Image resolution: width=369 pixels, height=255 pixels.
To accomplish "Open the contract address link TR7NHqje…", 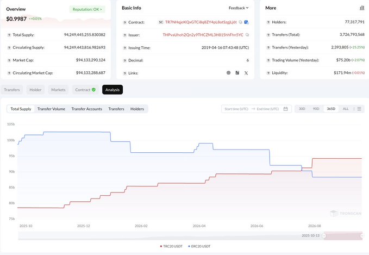I will [201, 22].
